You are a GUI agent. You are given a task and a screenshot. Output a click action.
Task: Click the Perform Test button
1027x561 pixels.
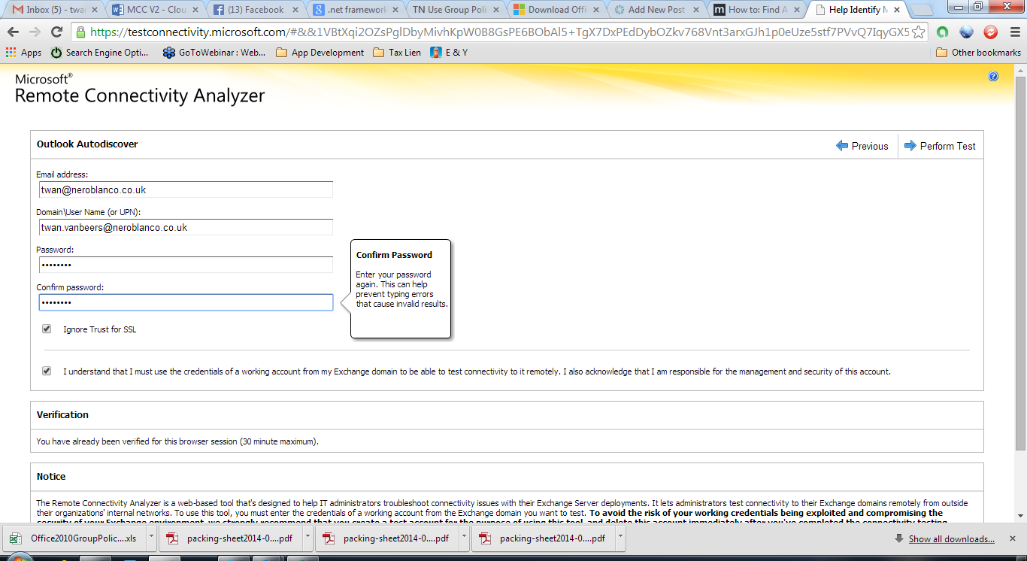coord(940,146)
